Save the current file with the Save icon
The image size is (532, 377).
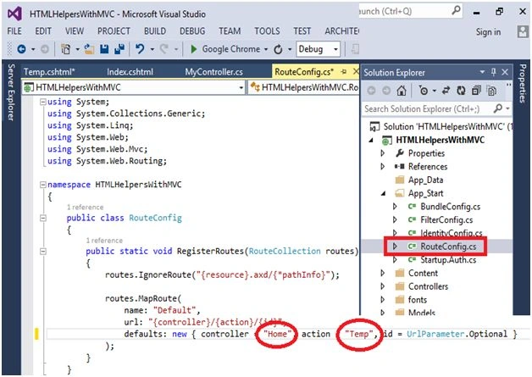[x=104, y=49]
